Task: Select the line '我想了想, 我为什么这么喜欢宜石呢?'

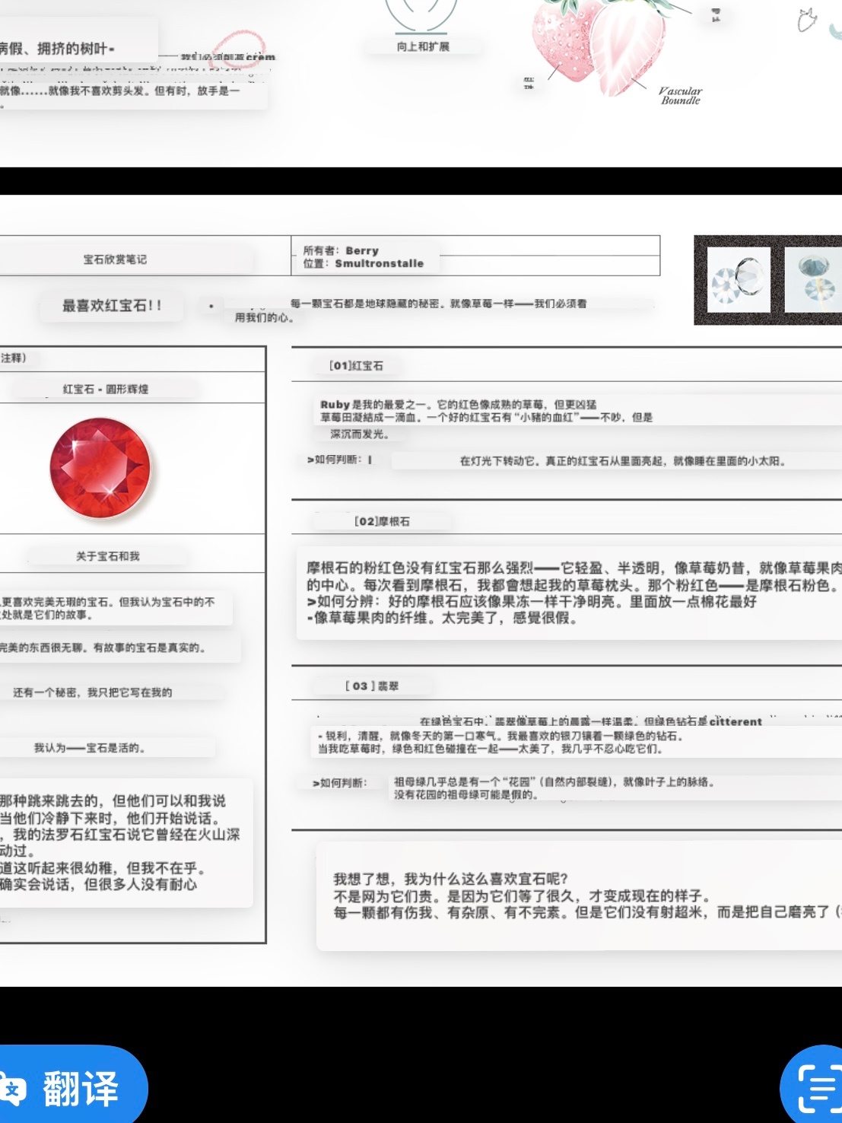Action: (451, 880)
